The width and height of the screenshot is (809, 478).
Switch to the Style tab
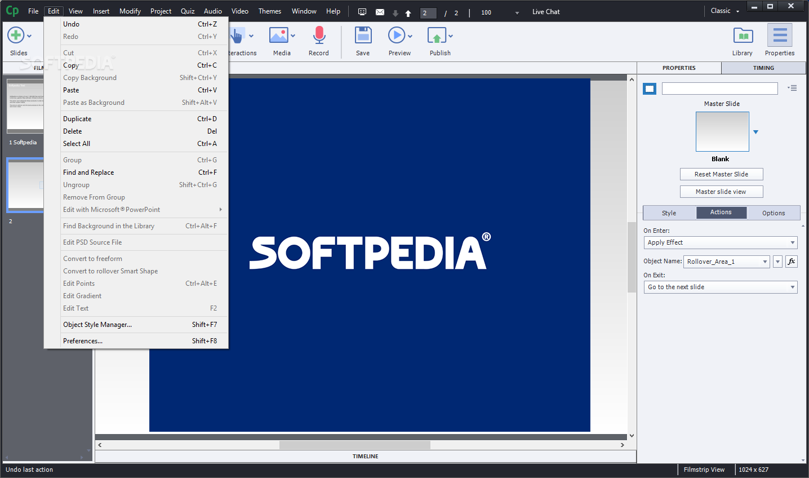(x=669, y=213)
